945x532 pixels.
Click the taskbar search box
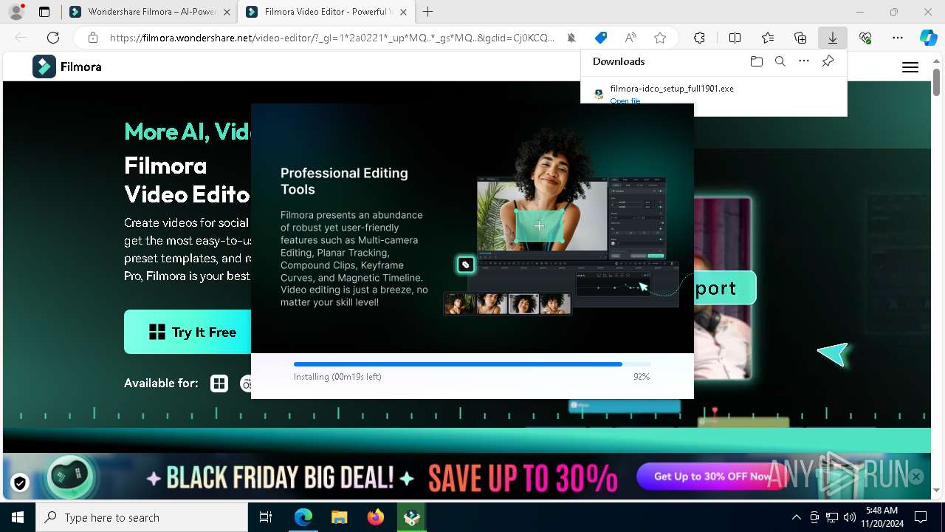click(x=142, y=517)
